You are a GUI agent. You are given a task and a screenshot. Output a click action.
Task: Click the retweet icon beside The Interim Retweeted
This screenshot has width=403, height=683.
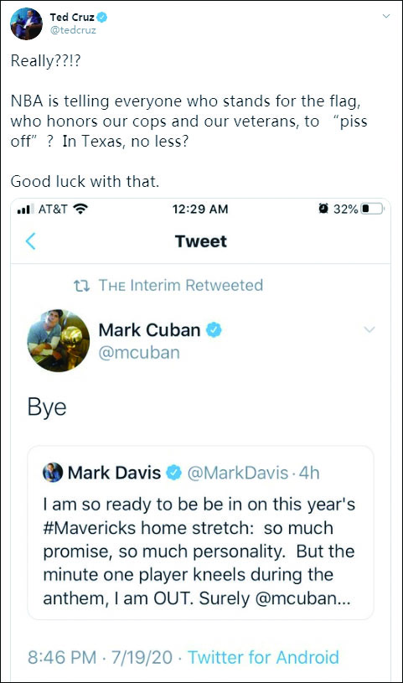pos(81,285)
